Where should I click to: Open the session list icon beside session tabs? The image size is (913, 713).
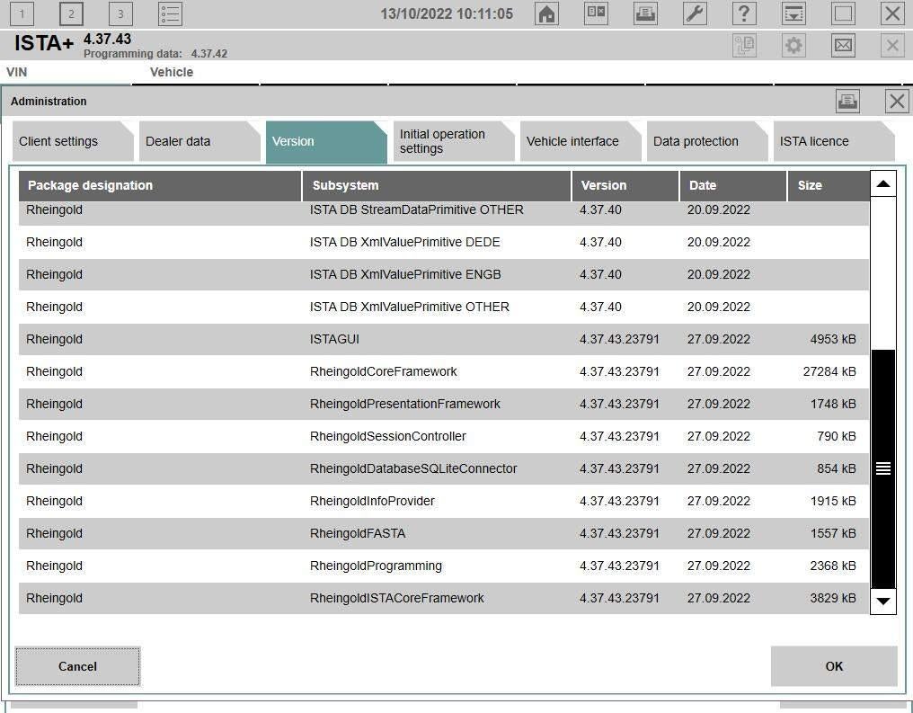coord(169,13)
